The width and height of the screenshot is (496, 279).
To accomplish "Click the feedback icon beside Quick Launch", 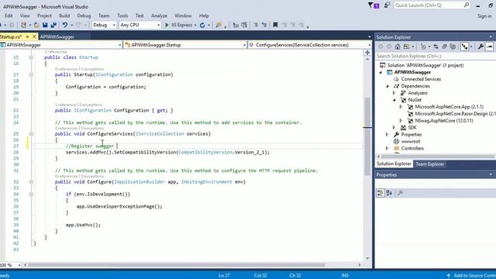I will coord(387,5).
